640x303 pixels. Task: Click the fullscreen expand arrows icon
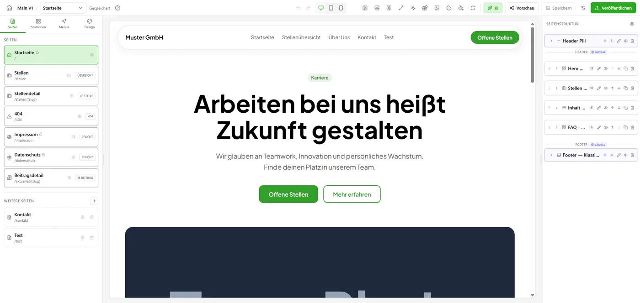[401, 8]
